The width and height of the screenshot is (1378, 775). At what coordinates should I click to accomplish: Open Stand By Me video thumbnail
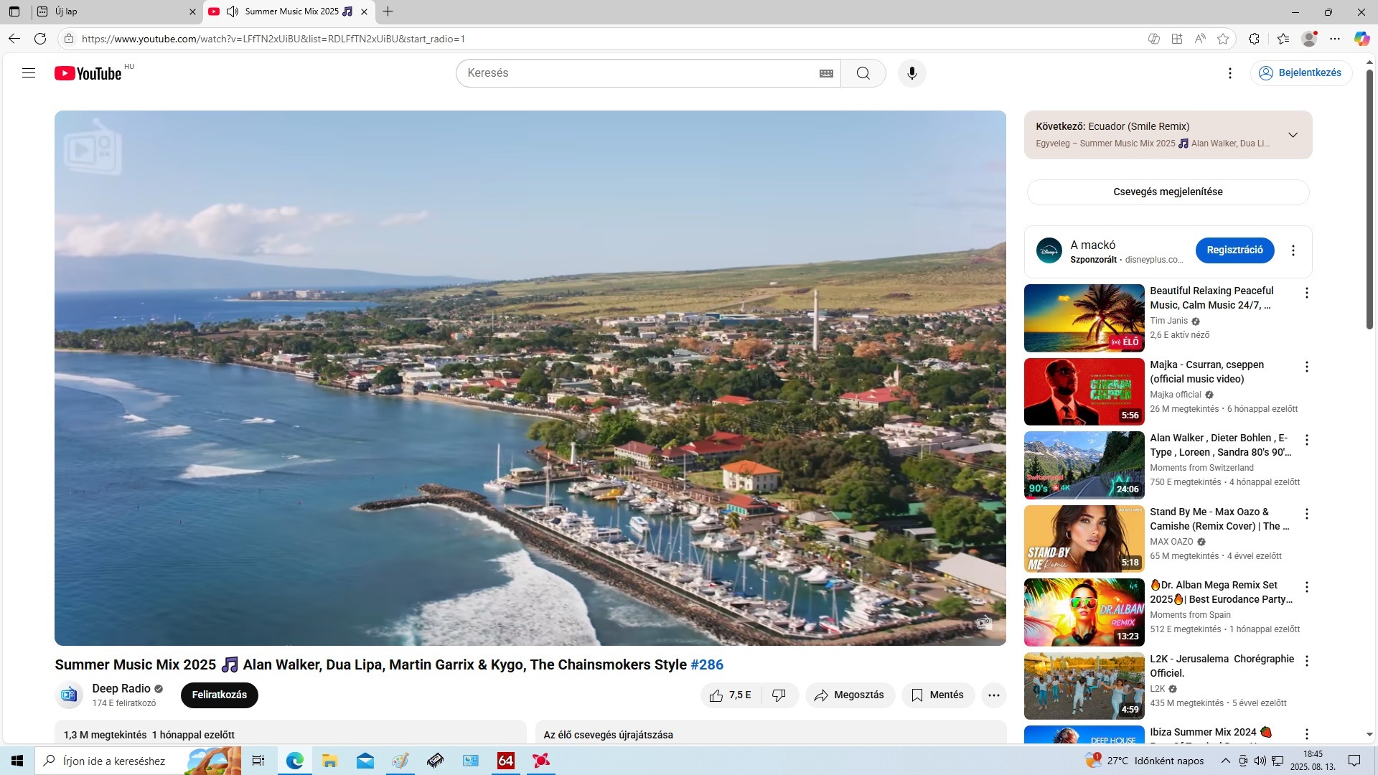point(1084,539)
